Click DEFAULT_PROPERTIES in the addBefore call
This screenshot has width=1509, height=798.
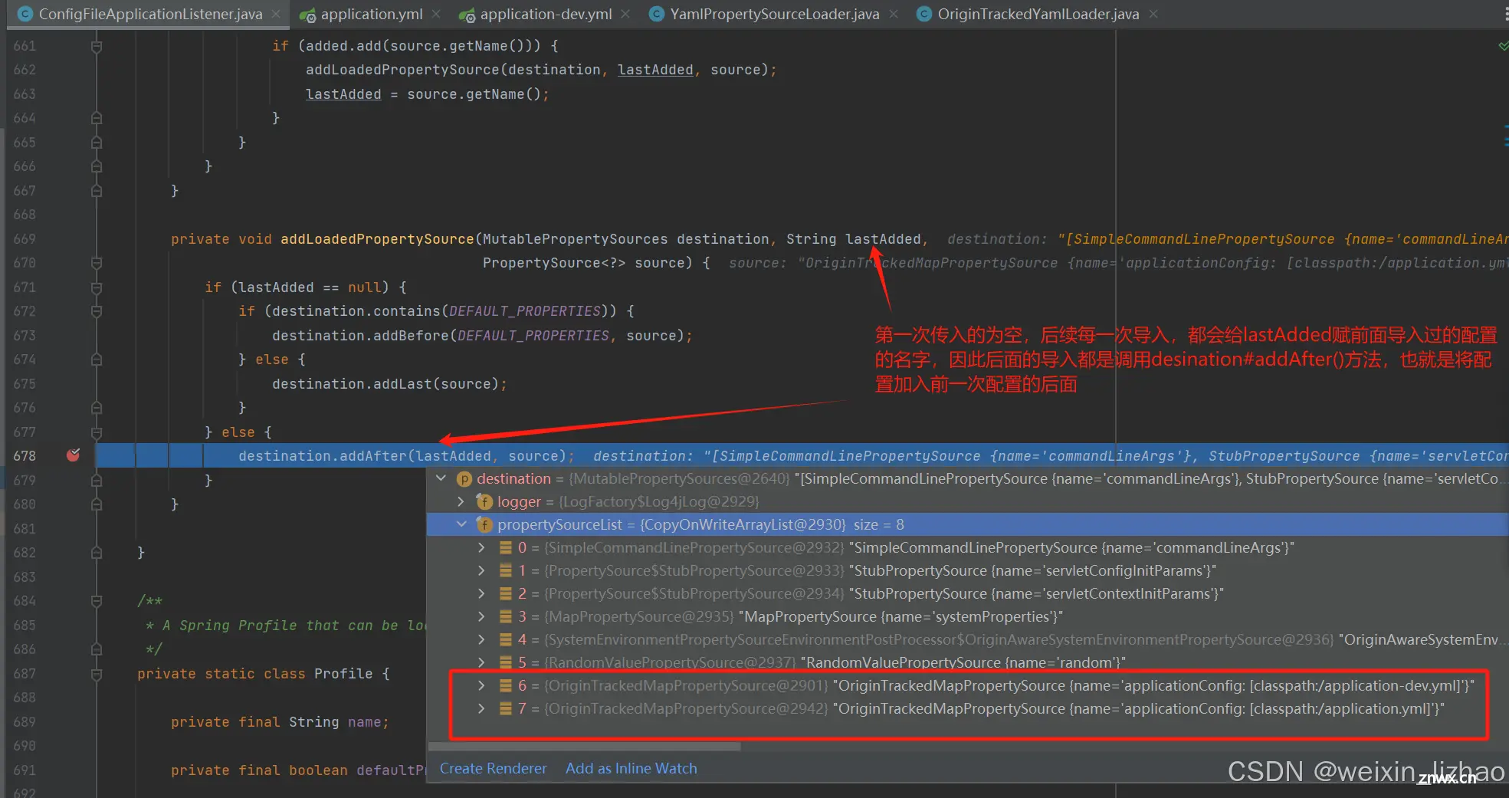(533, 336)
